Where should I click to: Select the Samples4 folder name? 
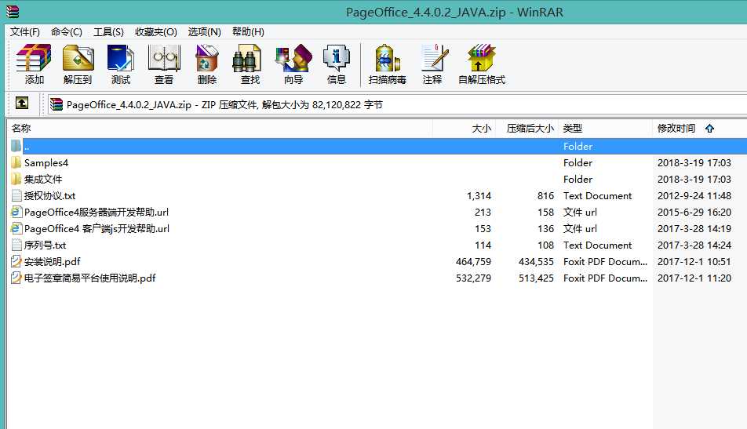click(x=46, y=163)
